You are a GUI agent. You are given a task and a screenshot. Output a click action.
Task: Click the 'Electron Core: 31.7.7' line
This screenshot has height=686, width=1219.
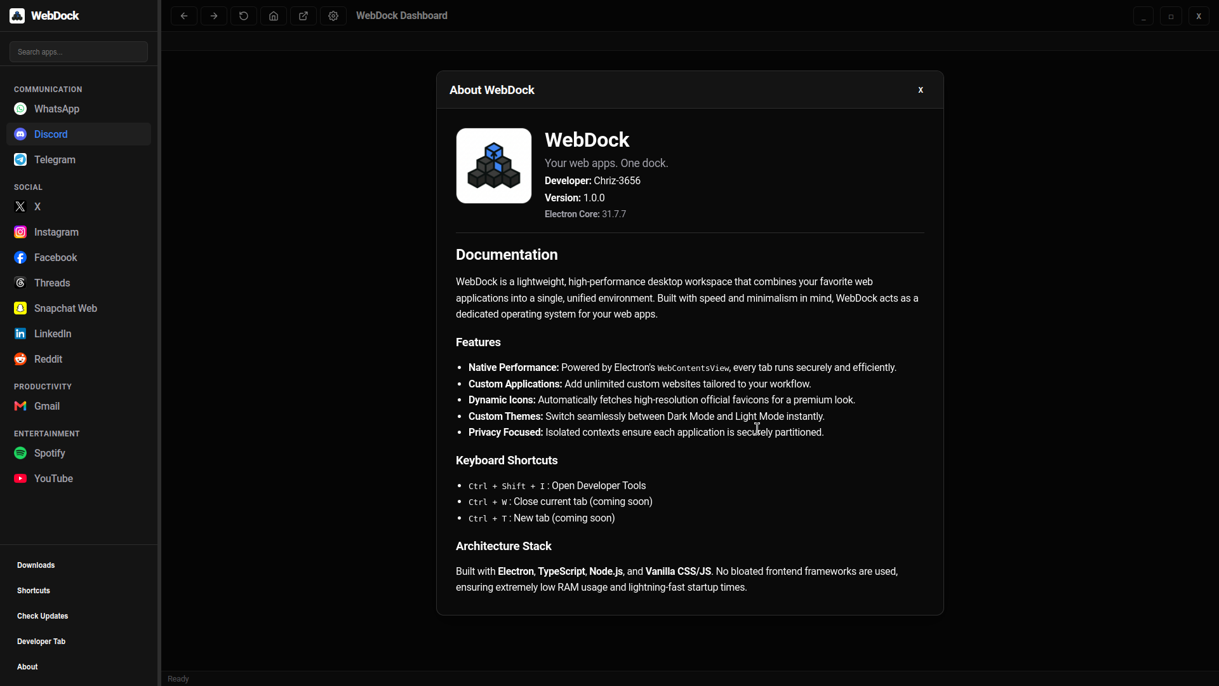585,214
